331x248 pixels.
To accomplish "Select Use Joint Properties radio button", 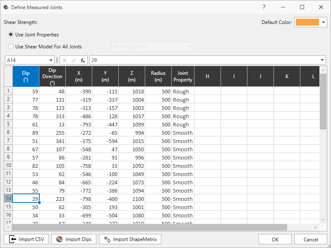I will click(x=11, y=35).
